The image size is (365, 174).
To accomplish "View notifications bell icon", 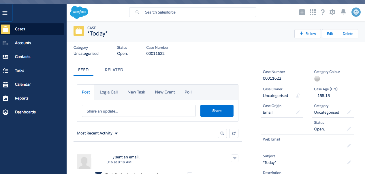I will tap(343, 12).
